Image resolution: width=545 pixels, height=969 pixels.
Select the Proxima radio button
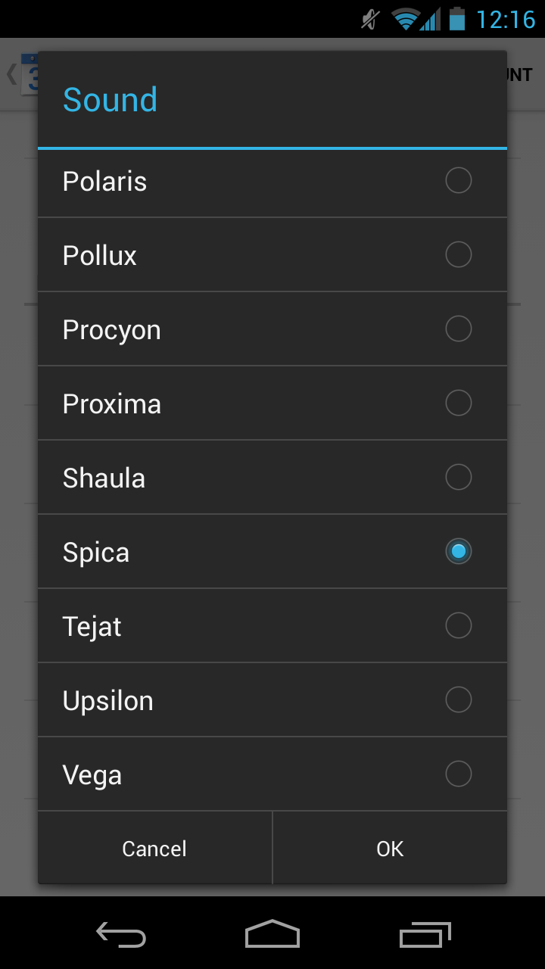[x=272, y=403]
